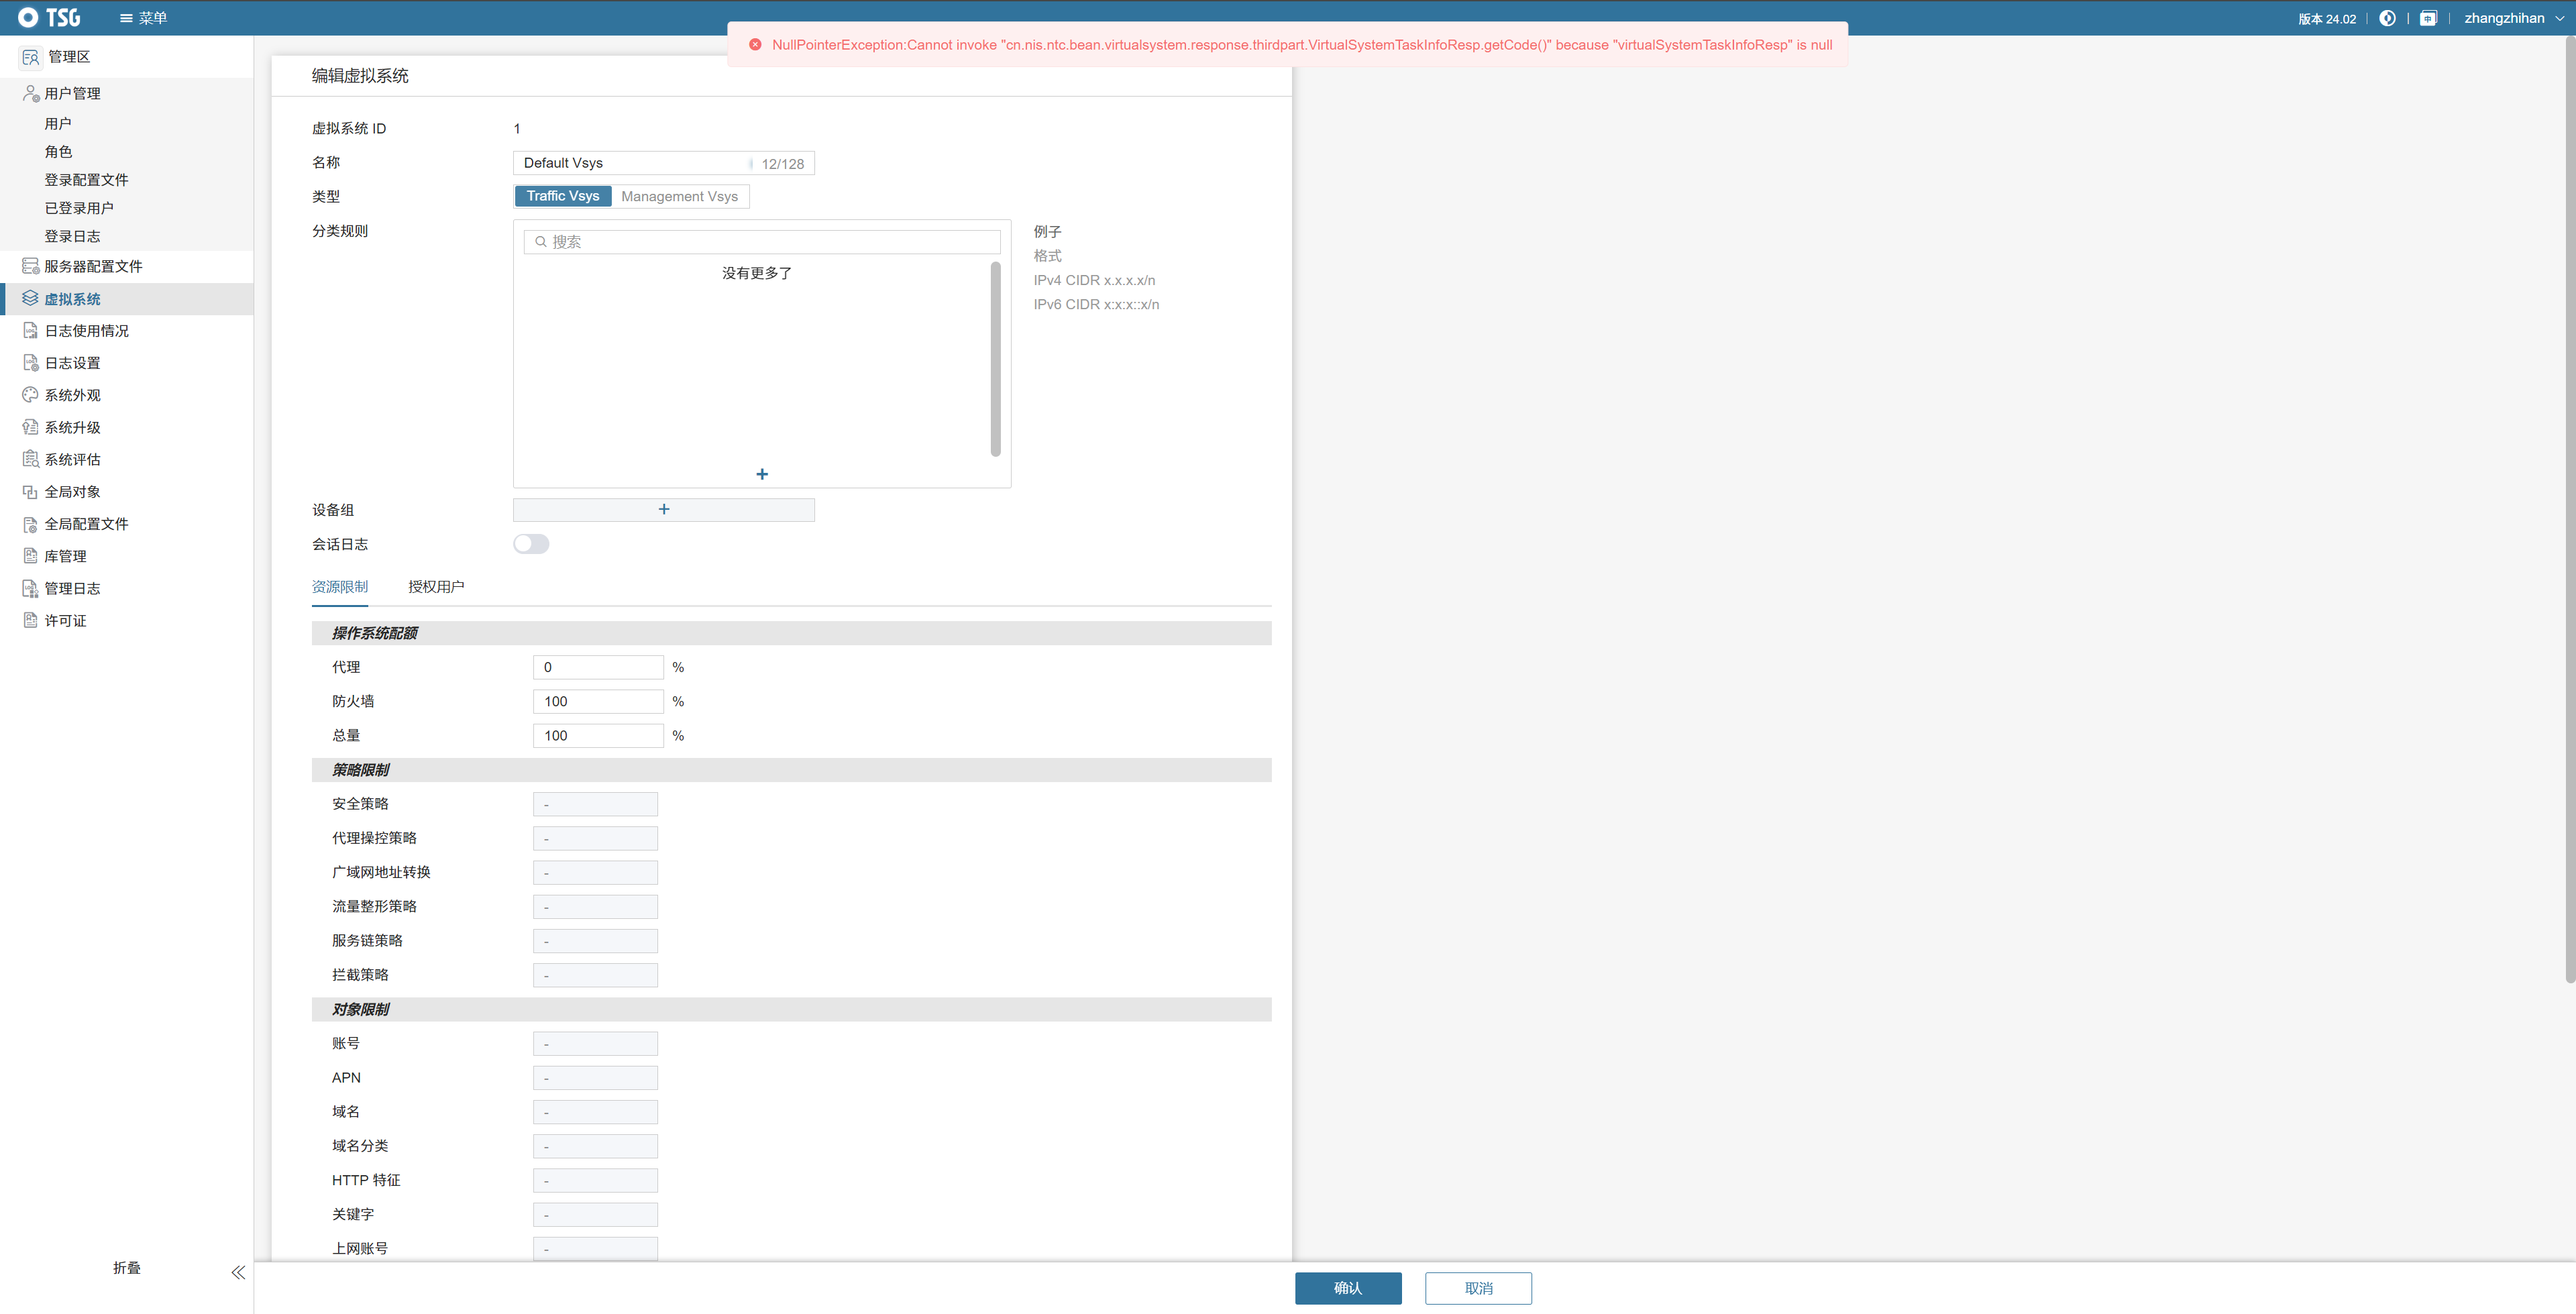The width and height of the screenshot is (2576, 1314).
Task: Click plus icon to add 分类规则
Action: pyautogui.click(x=762, y=474)
